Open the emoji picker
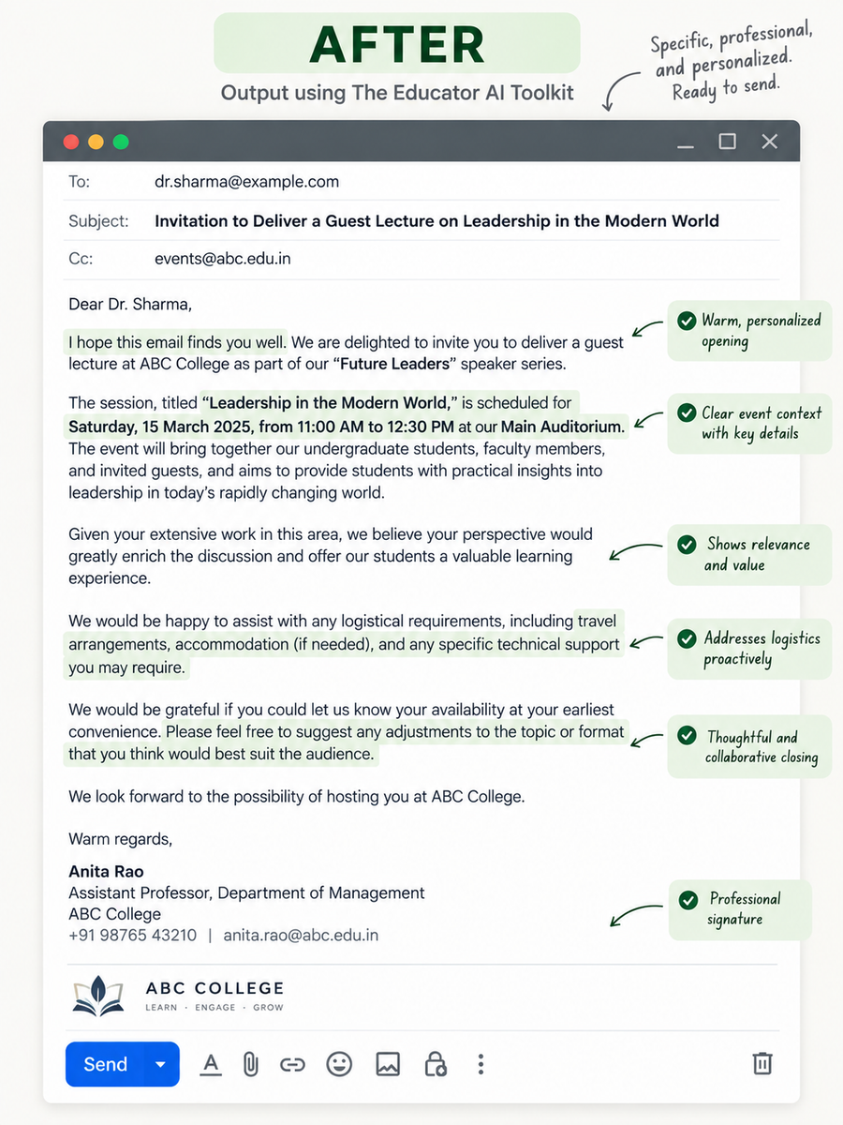Screen dimensions: 843x1125 339,1064
